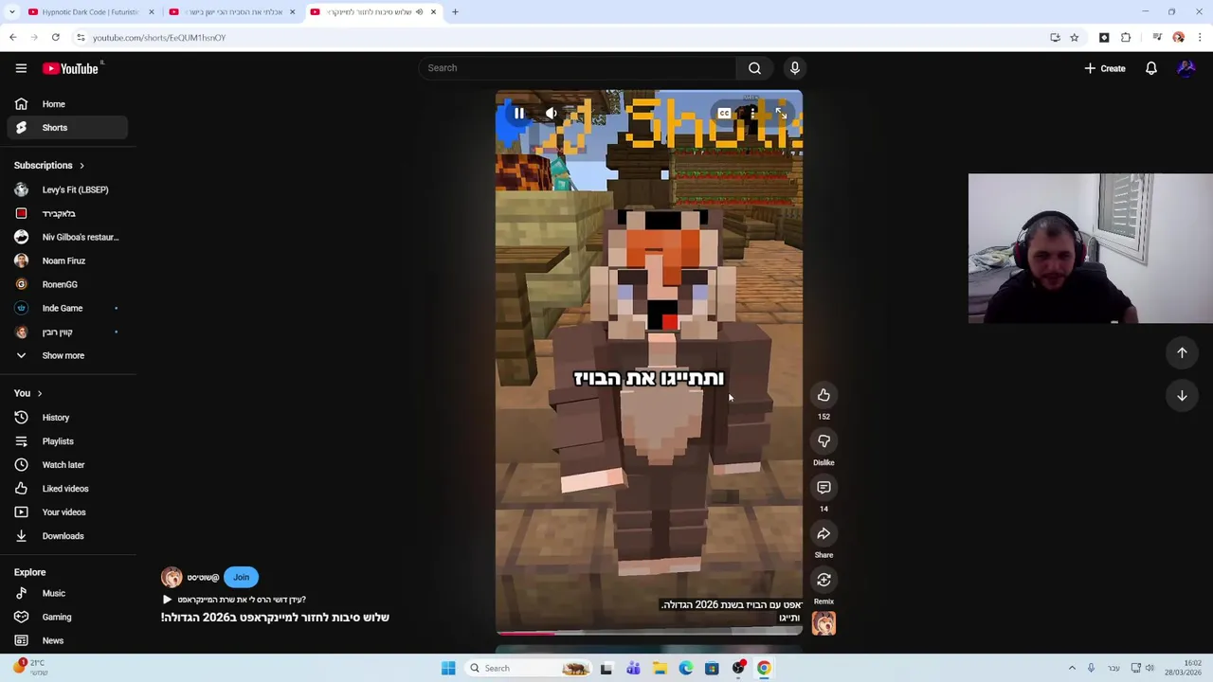Open the Chrome three-dot menu
The height and width of the screenshot is (682, 1213).
(x=1200, y=38)
